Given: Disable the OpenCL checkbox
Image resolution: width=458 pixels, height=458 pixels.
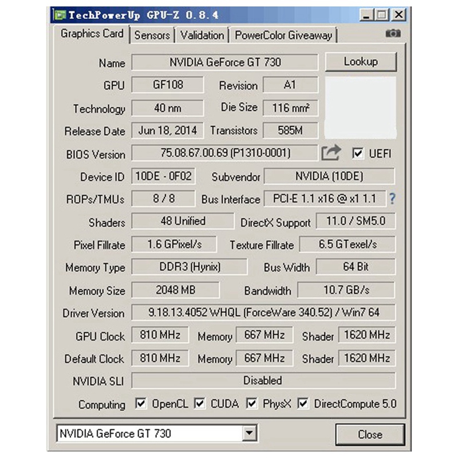Looking at the screenshot, I should [x=142, y=404].
